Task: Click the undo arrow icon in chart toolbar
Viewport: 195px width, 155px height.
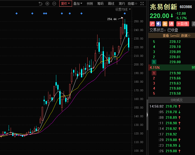Action: (40, 4)
